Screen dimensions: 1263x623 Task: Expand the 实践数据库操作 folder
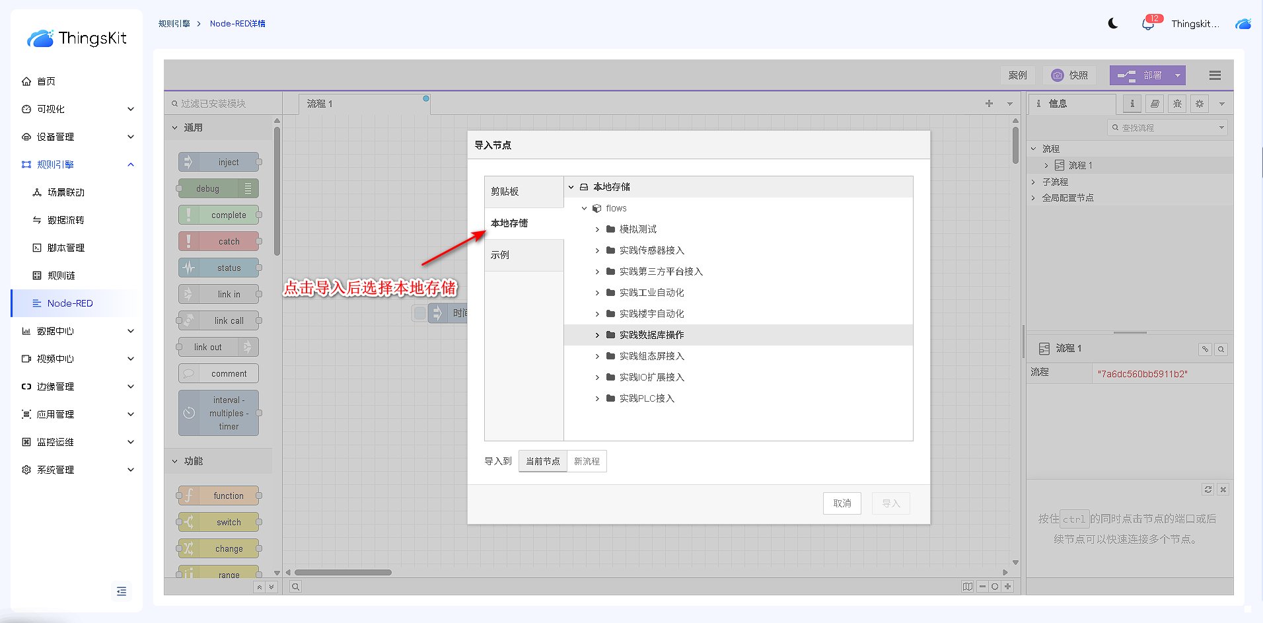point(597,335)
